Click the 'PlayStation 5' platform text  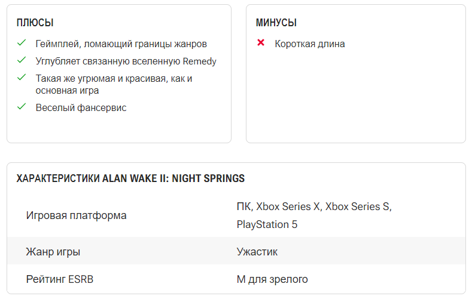267,224
